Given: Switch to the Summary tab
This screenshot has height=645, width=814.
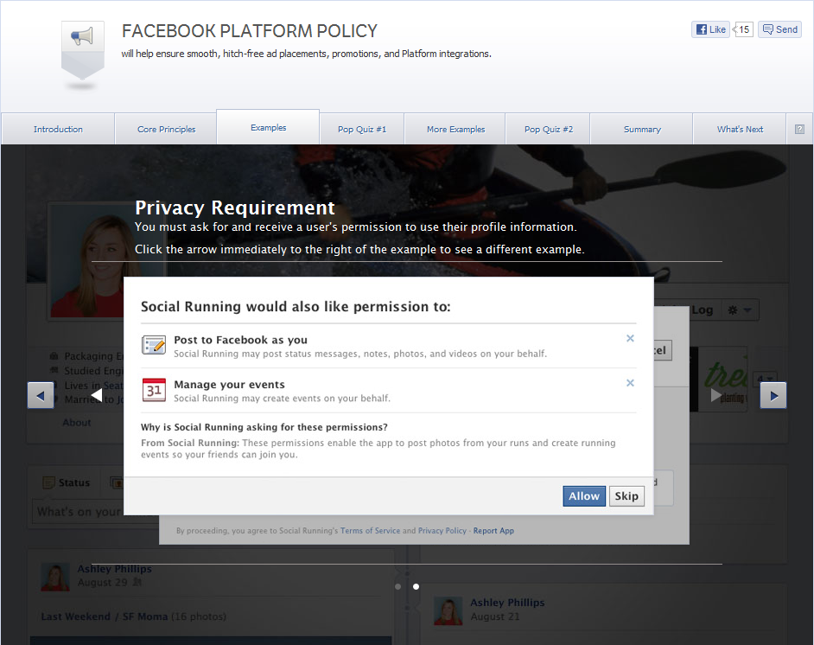Looking at the screenshot, I should 642,129.
